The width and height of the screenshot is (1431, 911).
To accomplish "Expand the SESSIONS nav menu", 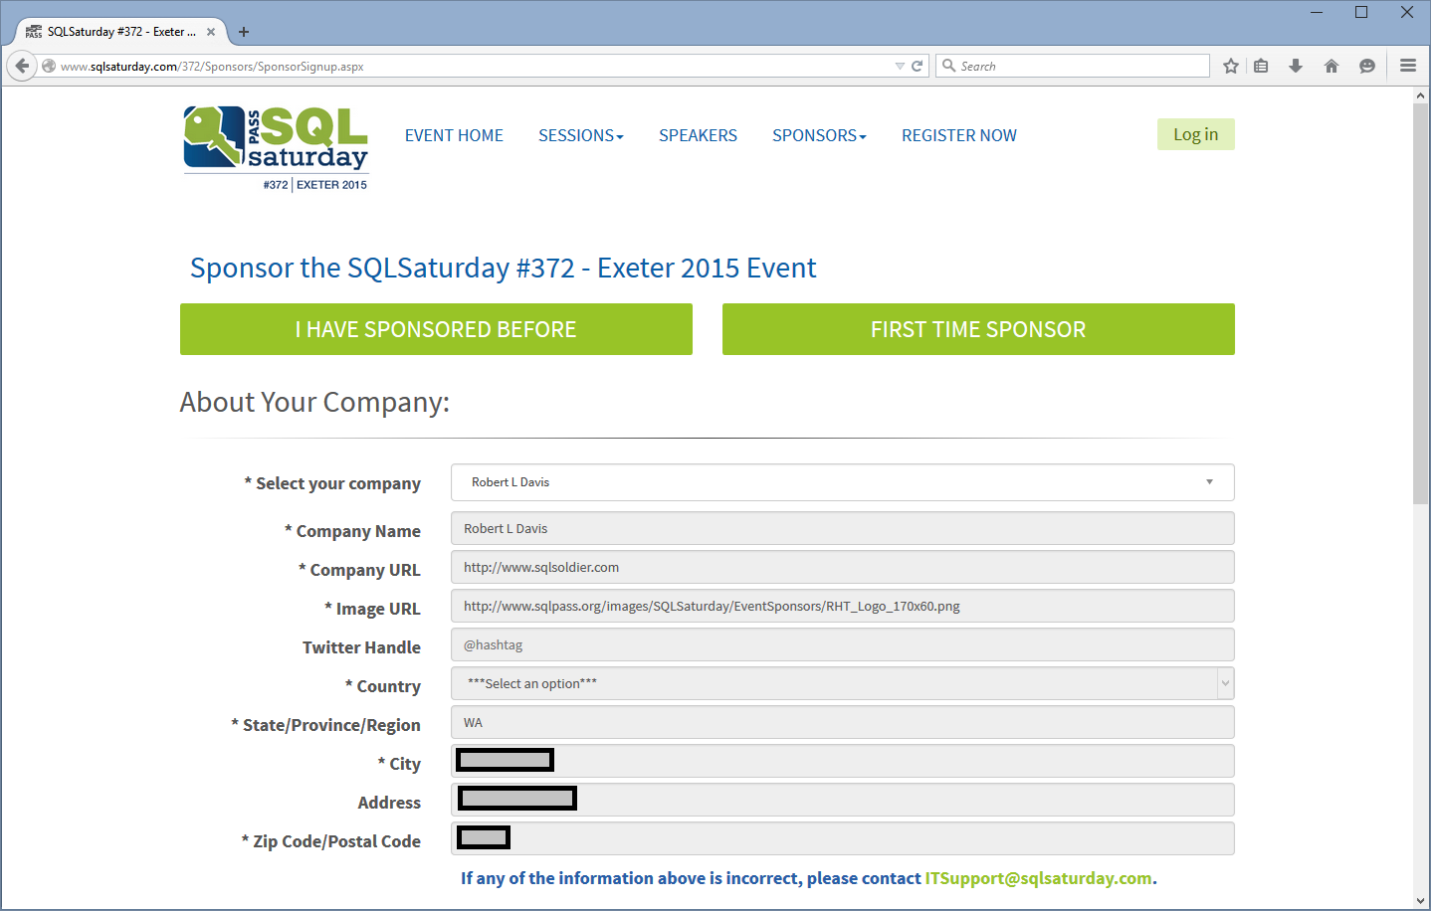I will tap(581, 135).
